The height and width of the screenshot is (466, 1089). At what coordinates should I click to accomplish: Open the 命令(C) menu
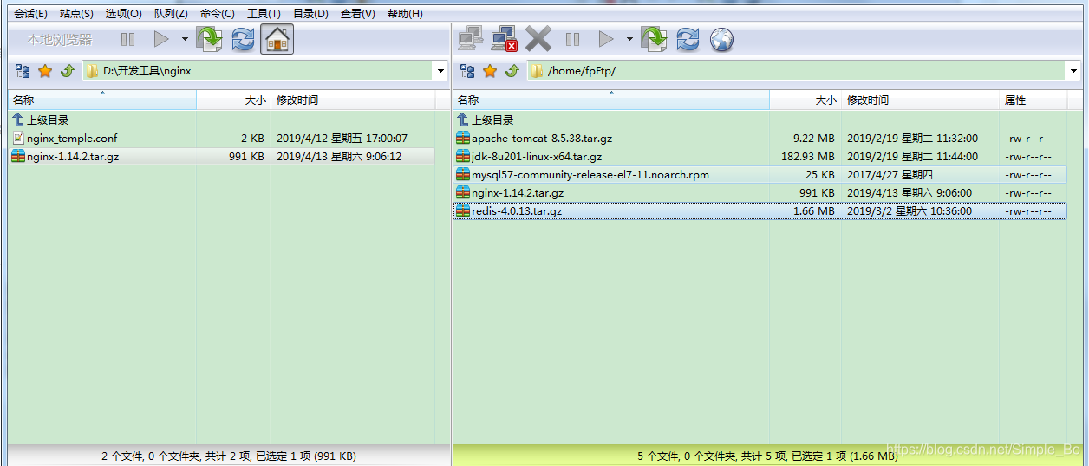(217, 14)
